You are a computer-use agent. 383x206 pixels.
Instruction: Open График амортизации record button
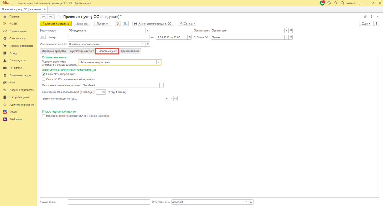point(175,99)
